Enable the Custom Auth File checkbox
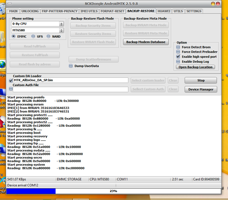Image resolution: width=228 pixels, height=200 pixels. coord(11,89)
